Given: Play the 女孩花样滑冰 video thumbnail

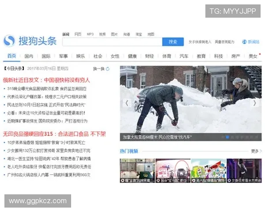Looking at the screenshot, I should [244, 171].
